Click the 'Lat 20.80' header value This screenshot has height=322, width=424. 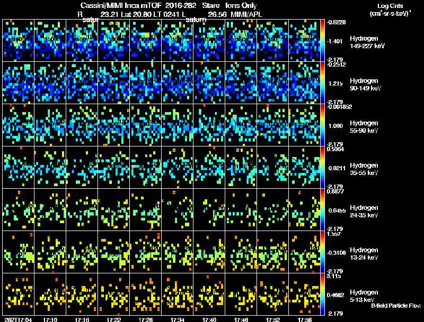coord(136,14)
